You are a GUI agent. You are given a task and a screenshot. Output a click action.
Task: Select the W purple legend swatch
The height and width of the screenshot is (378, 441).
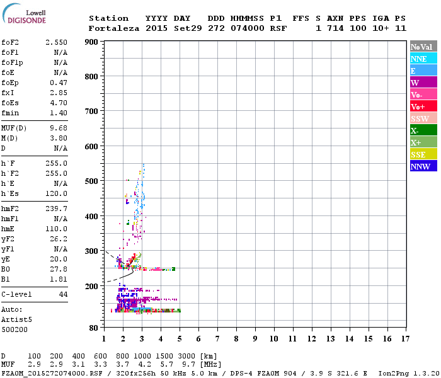423,83
